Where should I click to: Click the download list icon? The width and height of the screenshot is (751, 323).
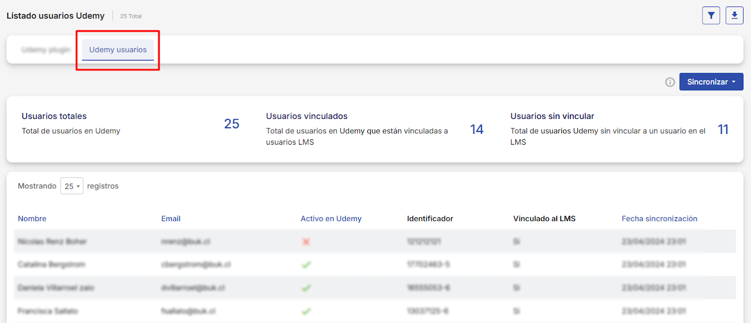(x=735, y=15)
